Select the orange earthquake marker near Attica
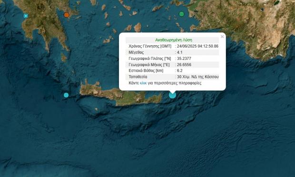 pyautogui.click(x=67, y=15)
